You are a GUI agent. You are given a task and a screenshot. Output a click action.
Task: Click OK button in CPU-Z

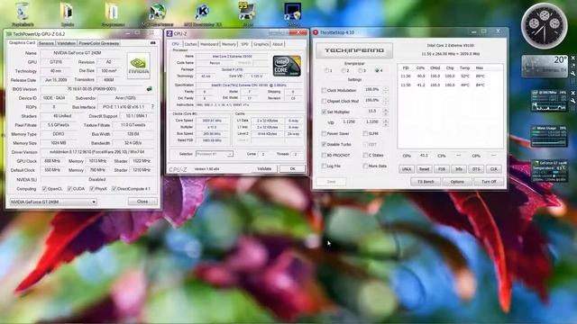click(x=292, y=168)
